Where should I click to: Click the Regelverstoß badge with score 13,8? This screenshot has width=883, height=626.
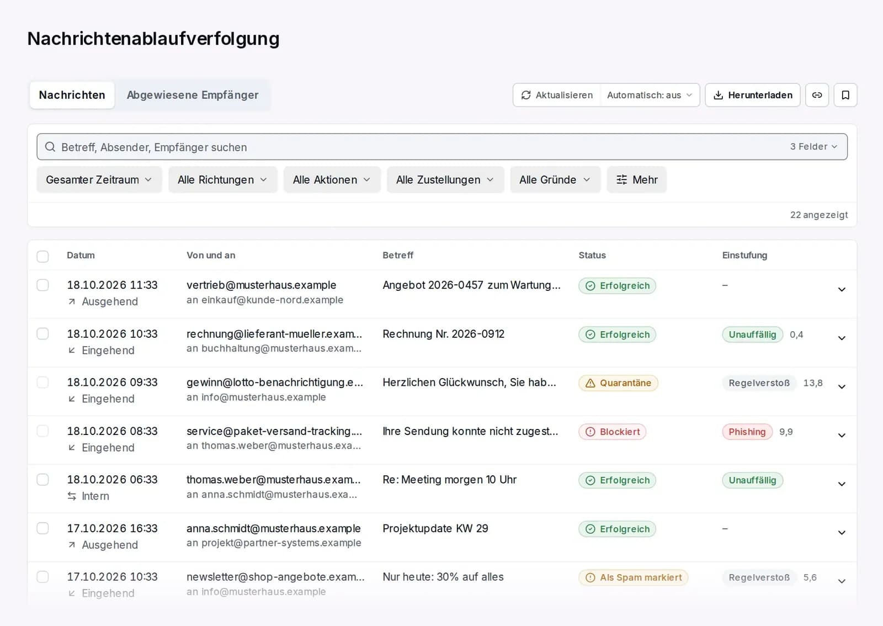[x=759, y=383]
